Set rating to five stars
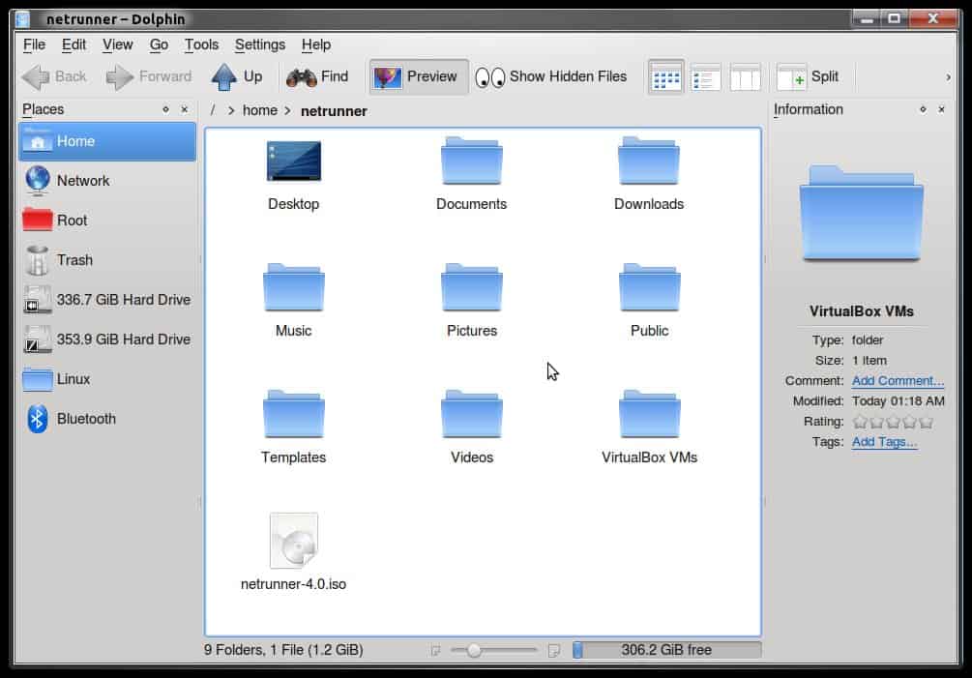The height and width of the screenshot is (678, 972). [927, 422]
